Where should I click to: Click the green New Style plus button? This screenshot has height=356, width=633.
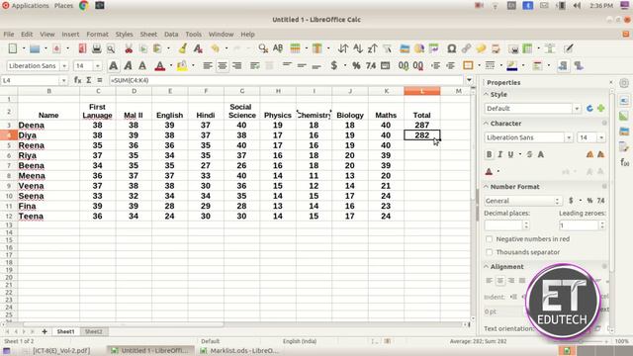pyautogui.click(x=601, y=108)
